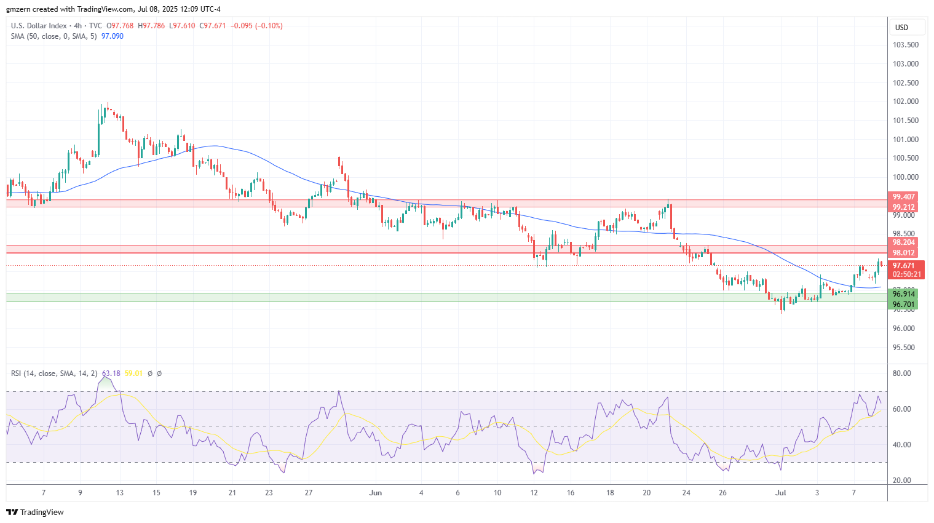The height and width of the screenshot is (523, 934).
Task: Click the open price O97.768
Action: tap(120, 26)
